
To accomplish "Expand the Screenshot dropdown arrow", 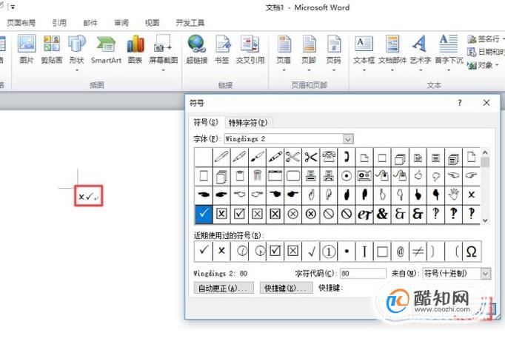I will 164,70.
